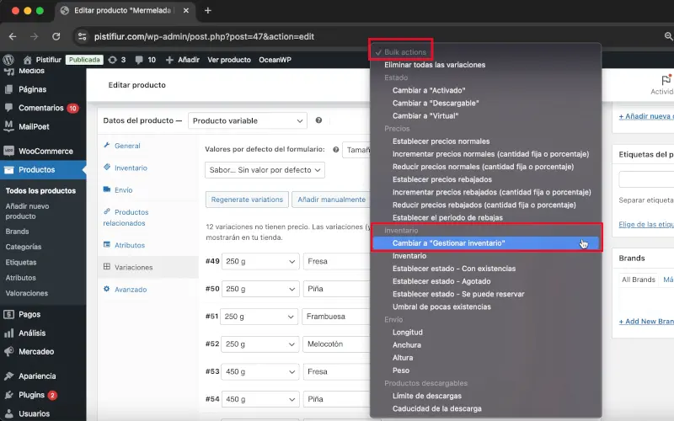Click the Usuarios sidebar icon
Screen dimensions: 674x421
[x=8, y=413]
